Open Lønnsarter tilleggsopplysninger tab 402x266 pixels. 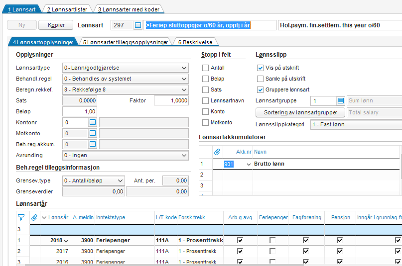coord(126,42)
